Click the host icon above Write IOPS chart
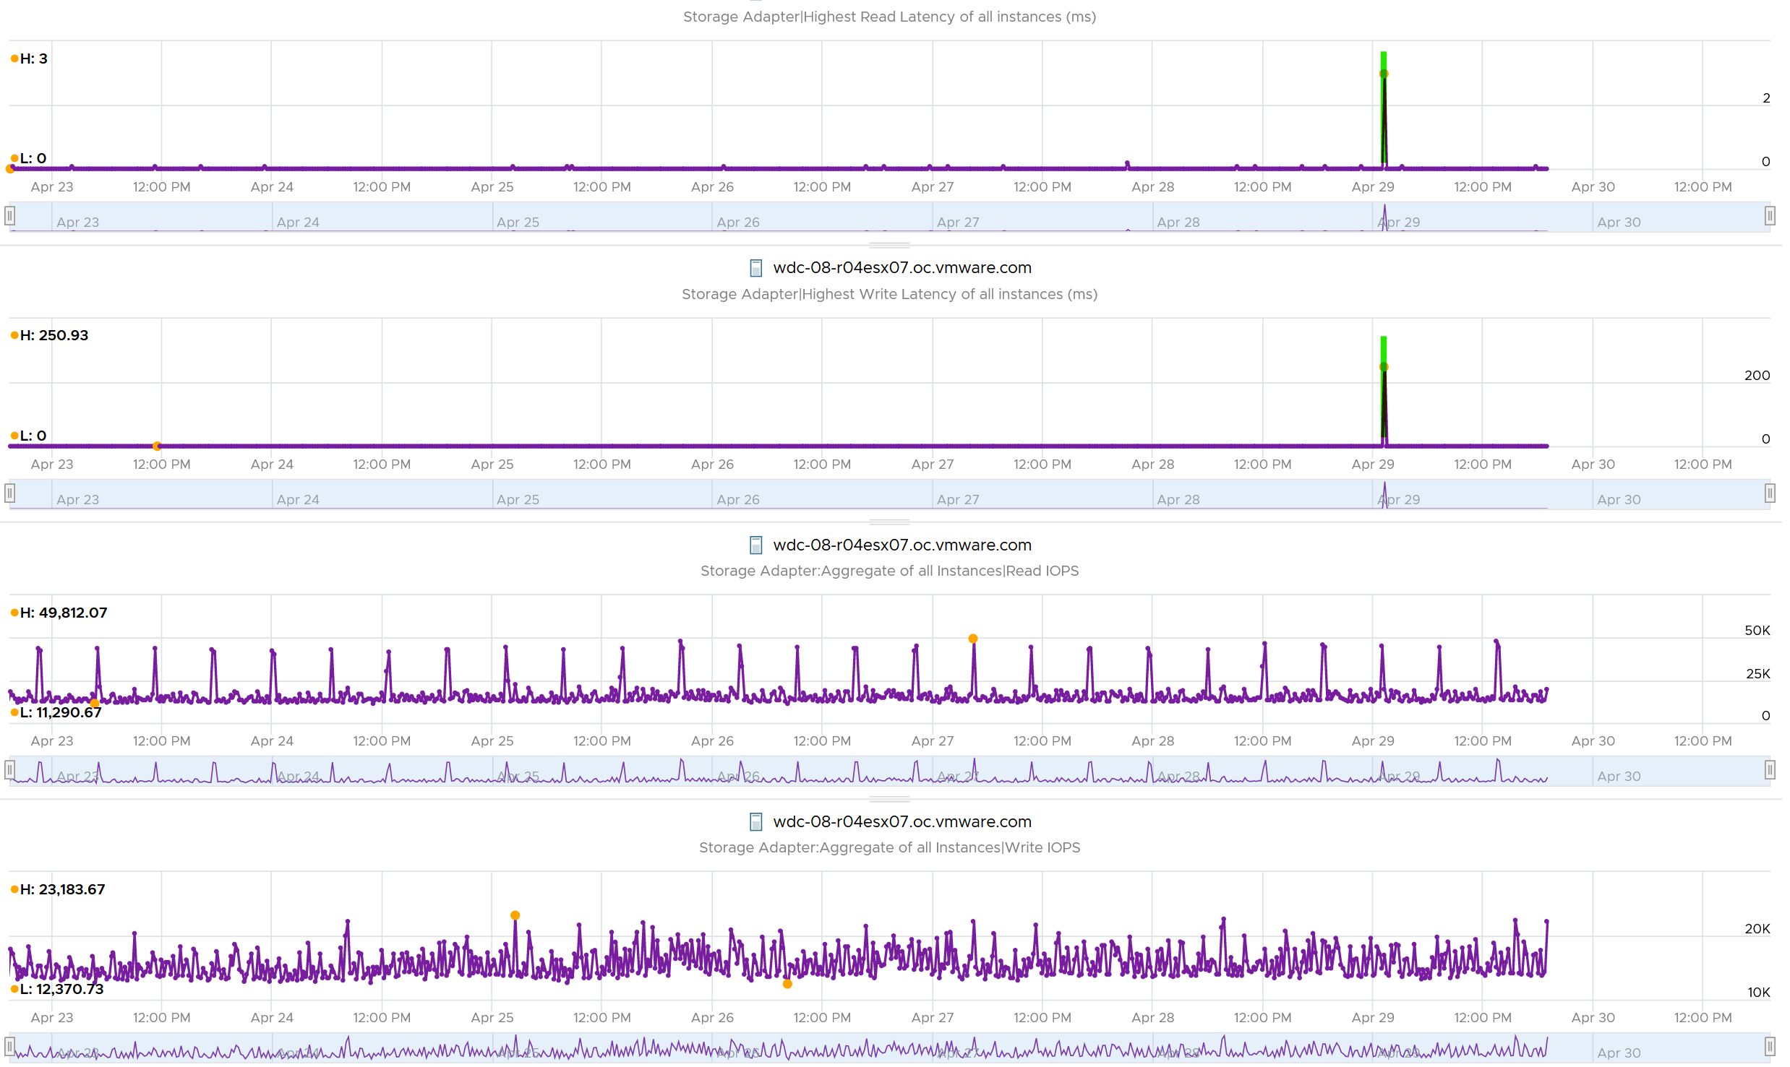 [x=755, y=822]
